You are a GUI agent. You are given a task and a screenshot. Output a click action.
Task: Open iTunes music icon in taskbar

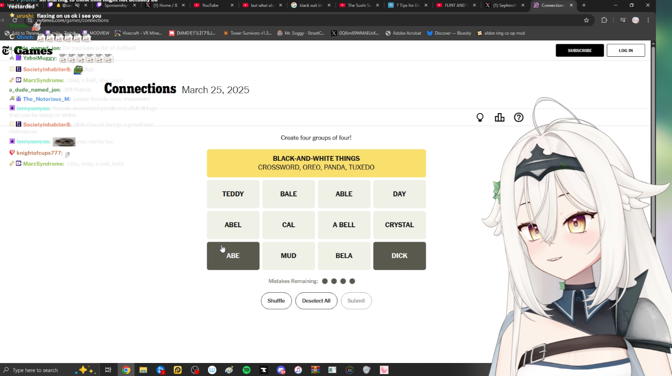pyautogui.click(x=298, y=370)
